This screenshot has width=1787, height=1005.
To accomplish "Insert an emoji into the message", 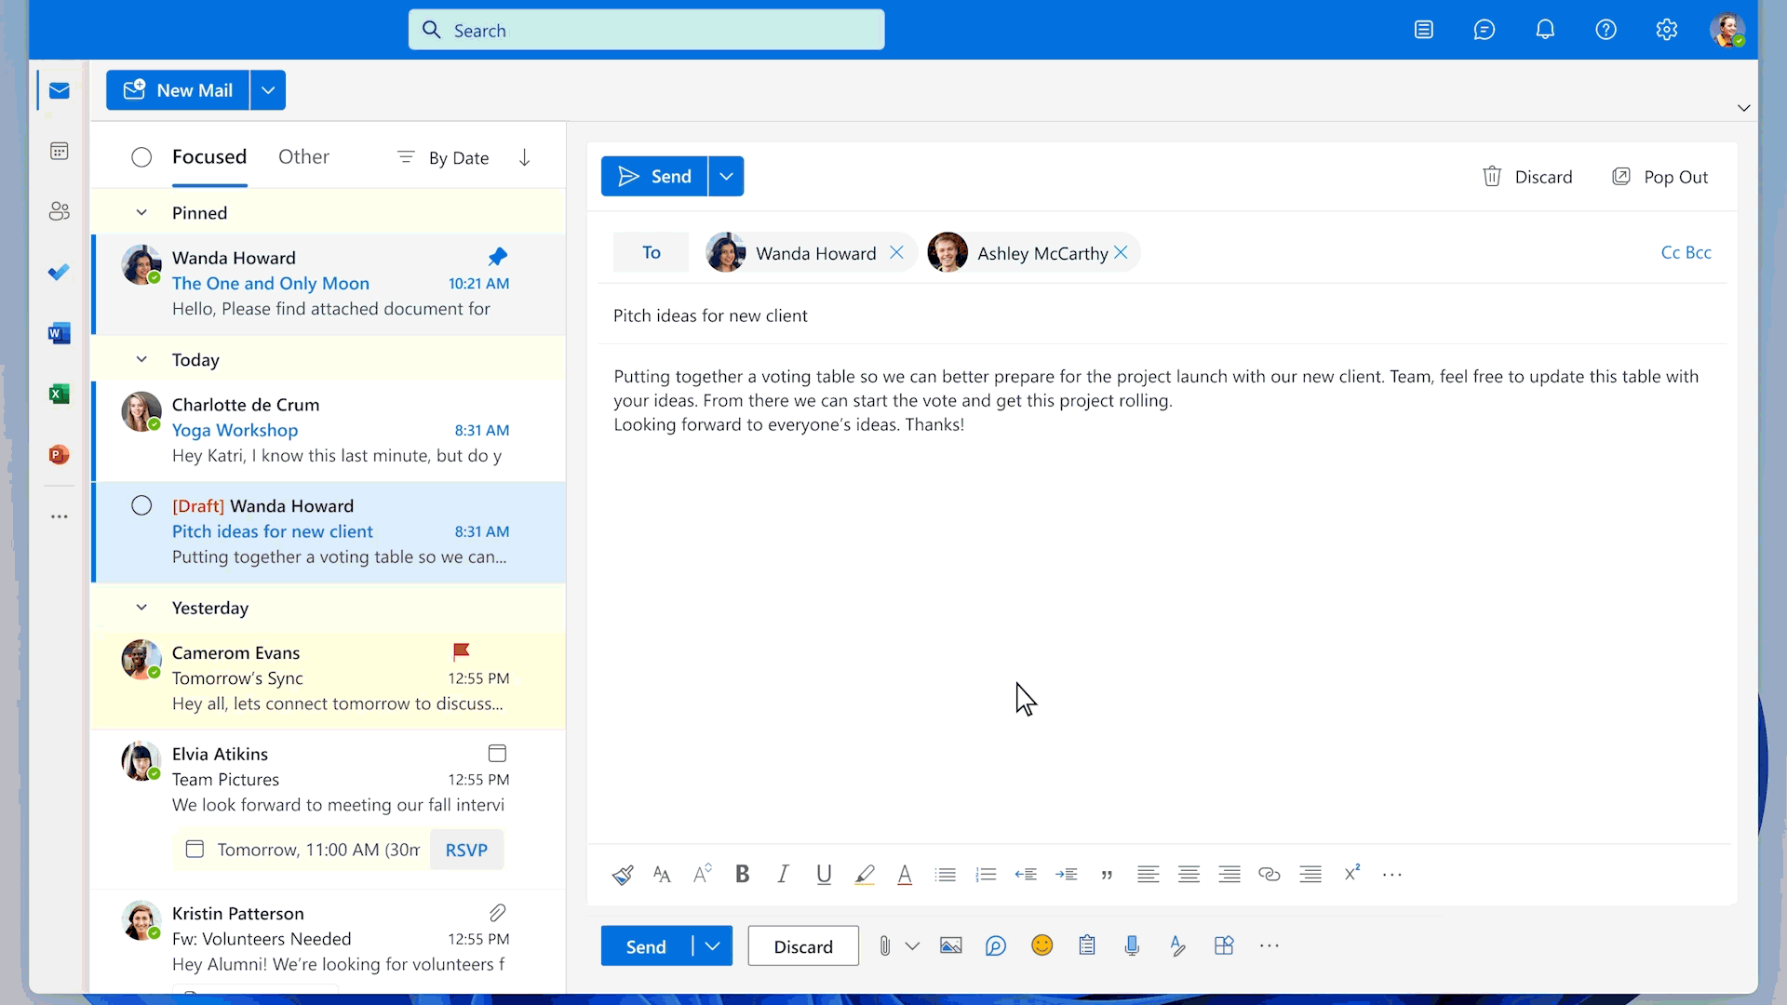I will pos(1041,945).
